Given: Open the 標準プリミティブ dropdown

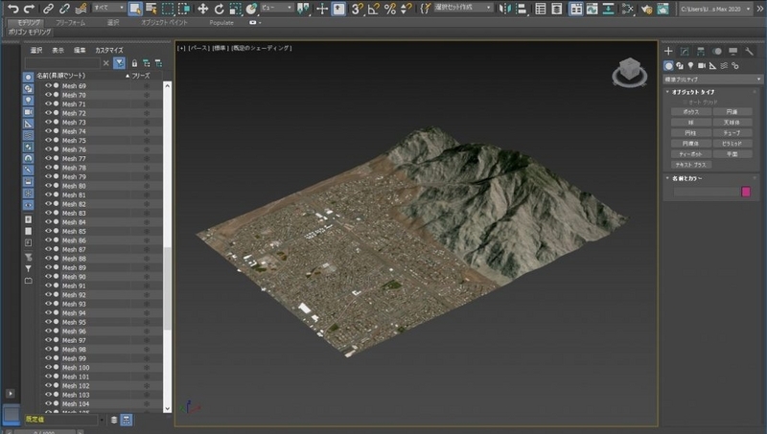Looking at the screenshot, I should (709, 79).
